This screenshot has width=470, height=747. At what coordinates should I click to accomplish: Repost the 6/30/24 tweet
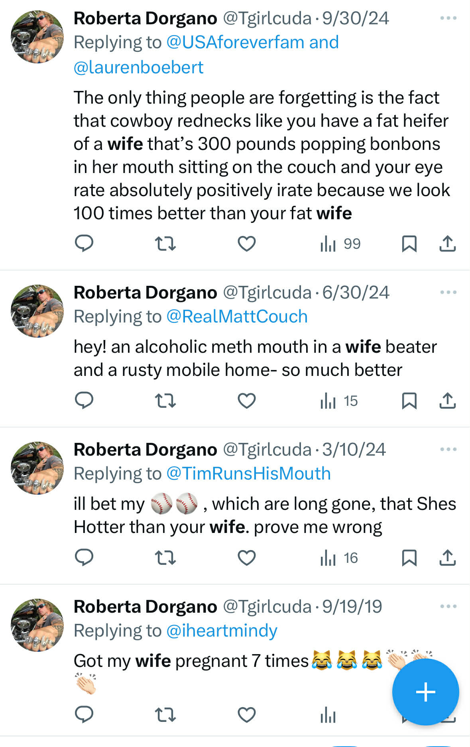[x=165, y=401]
